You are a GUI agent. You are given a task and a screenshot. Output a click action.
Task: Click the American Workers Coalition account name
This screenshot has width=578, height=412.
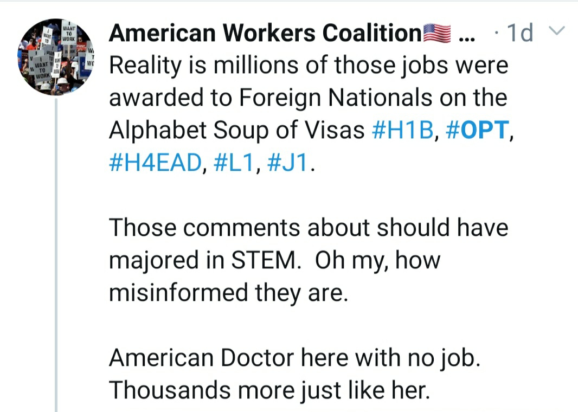point(265,34)
